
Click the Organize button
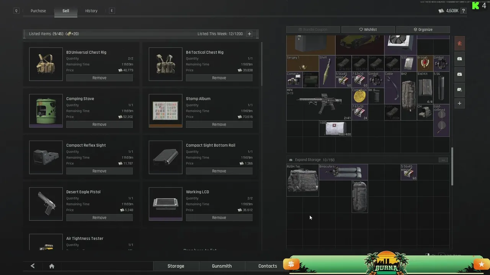423,29
